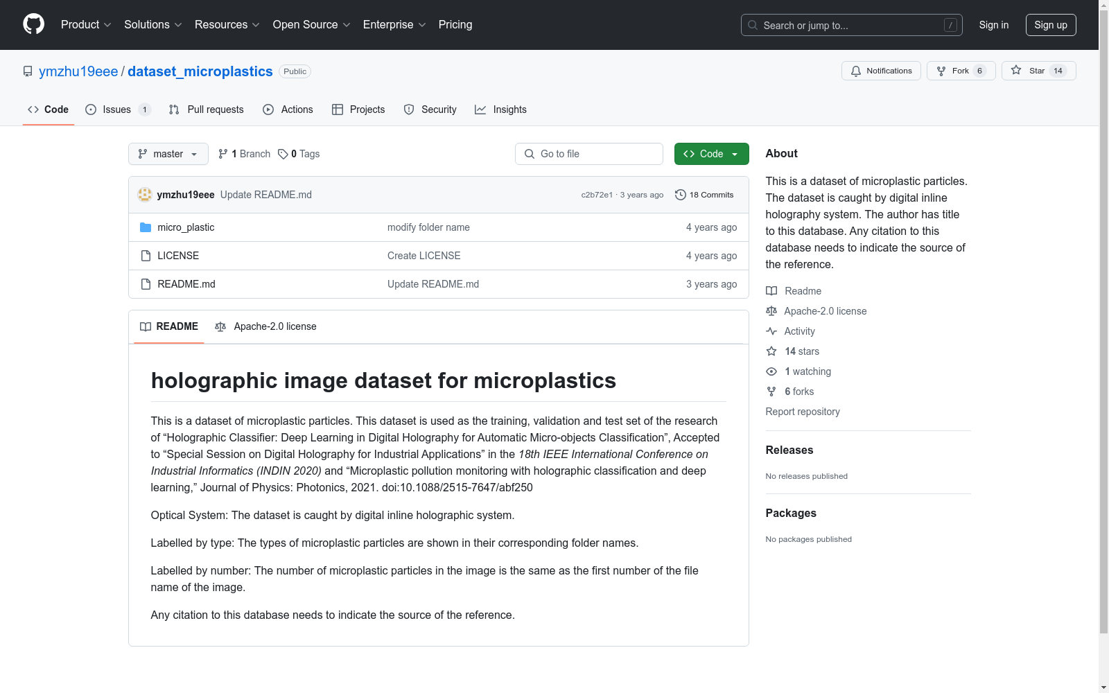Switch to the Issues tab

point(118,109)
